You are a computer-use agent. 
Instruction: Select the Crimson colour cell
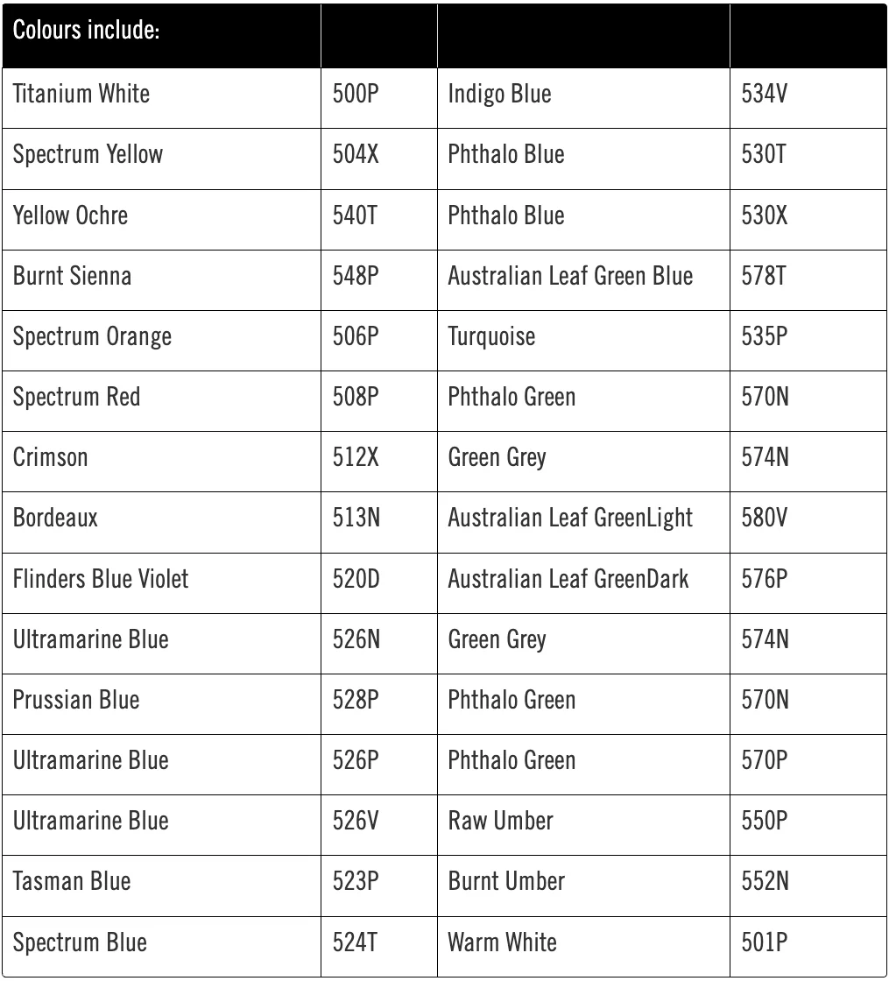point(50,457)
